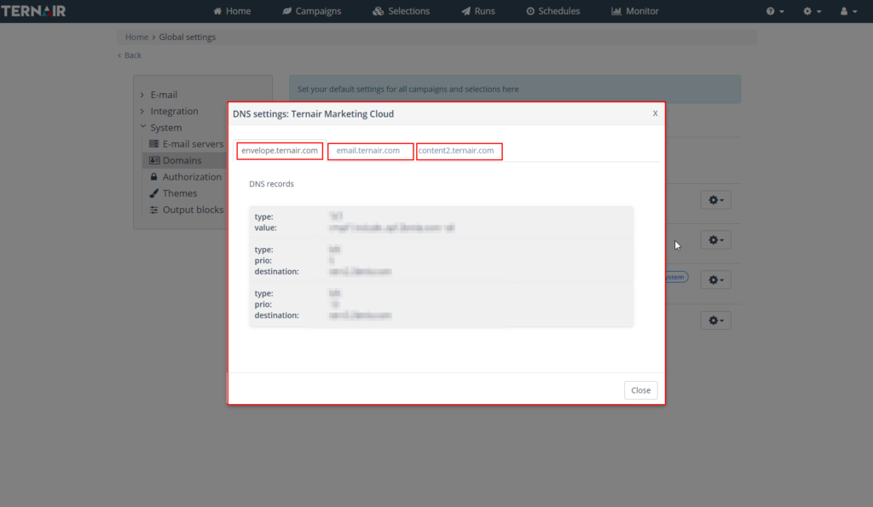
Task: Click the Home breadcrumb link
Action: click(x=136, y=37)
